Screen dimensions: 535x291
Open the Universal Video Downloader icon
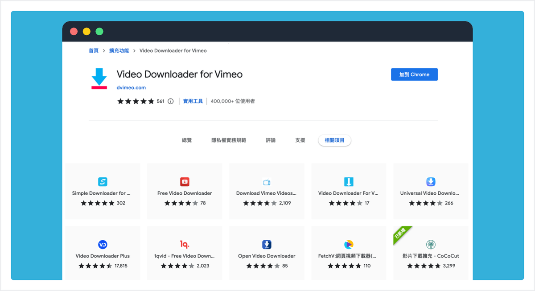[x=431, y=182]
